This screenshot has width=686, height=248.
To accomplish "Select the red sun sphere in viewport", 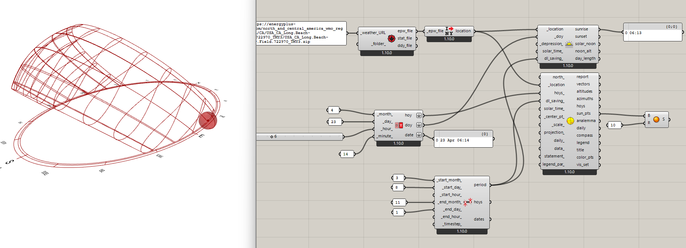I will [x=208, y=121].
